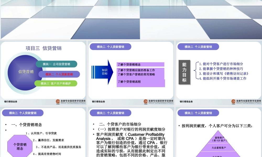Select the 模块一 公司信贷营销 green bar

pyautogui.click(x=57, y=64)
